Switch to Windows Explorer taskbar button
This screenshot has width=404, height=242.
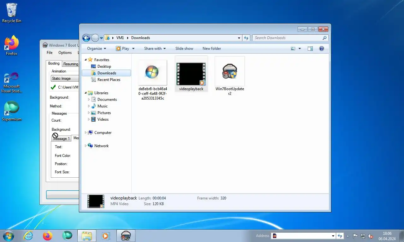click(87, 235)
